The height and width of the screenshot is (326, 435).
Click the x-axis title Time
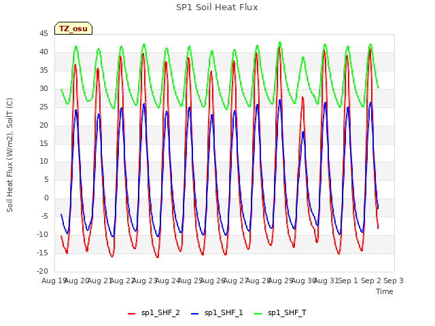pos(385,291)
